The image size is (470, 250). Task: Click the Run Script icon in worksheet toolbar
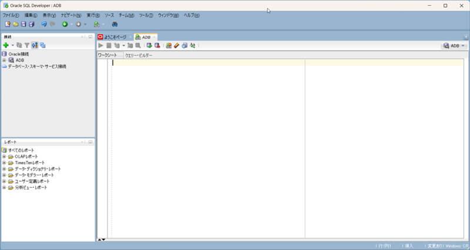point(109,46)
